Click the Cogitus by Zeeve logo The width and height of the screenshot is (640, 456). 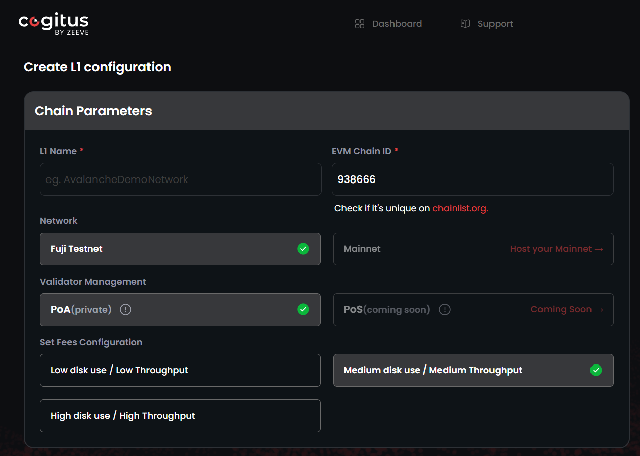click(53, 23)
